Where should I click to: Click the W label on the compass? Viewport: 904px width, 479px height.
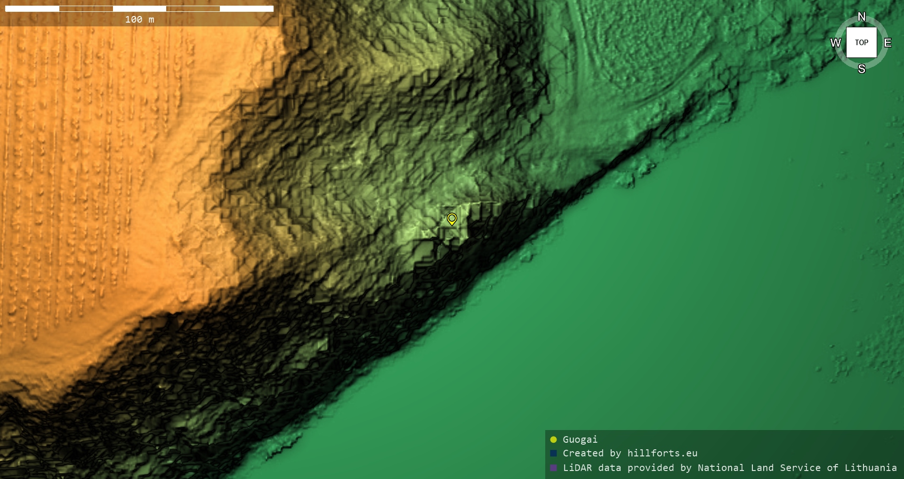[836, 43]
